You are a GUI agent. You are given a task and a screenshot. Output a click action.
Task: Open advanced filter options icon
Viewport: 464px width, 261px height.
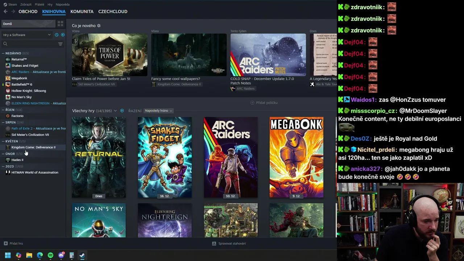[x=60, y=44]
